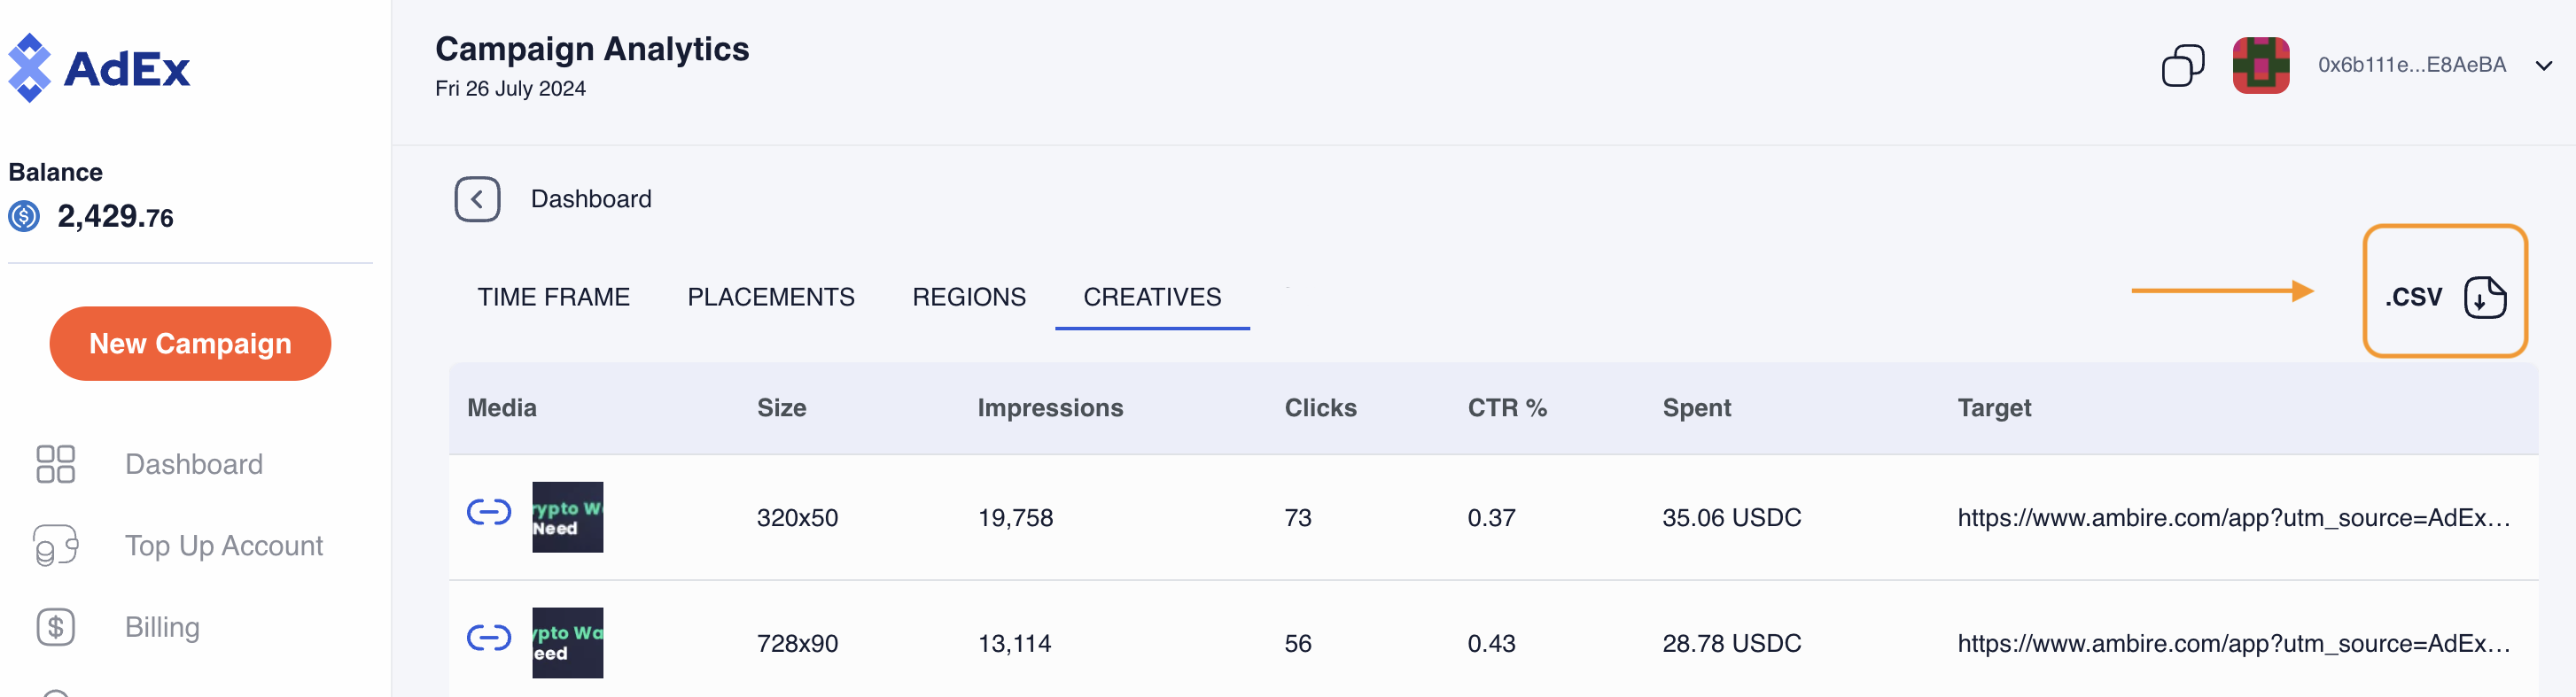Click the back arrow next to Dashboard

[477, 199]
